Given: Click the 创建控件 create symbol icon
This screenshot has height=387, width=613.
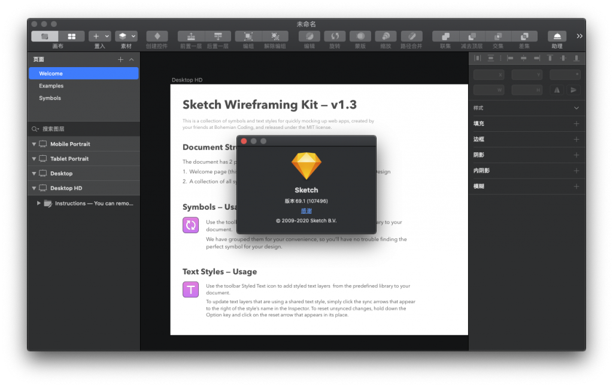Looking at the screenshot, I should (157, 37).
